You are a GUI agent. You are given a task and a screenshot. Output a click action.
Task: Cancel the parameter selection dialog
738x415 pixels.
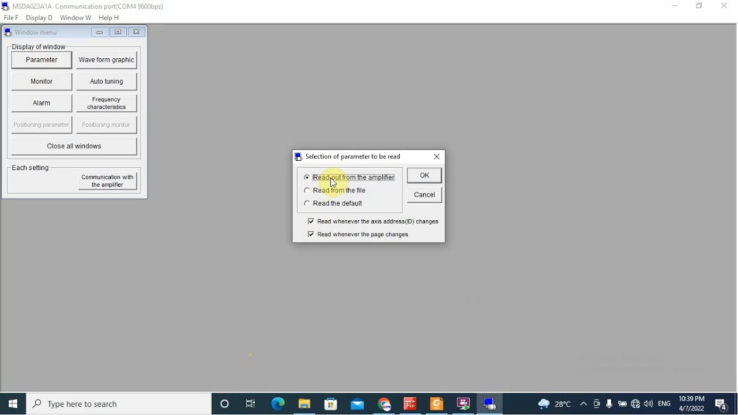pos(424,195)
